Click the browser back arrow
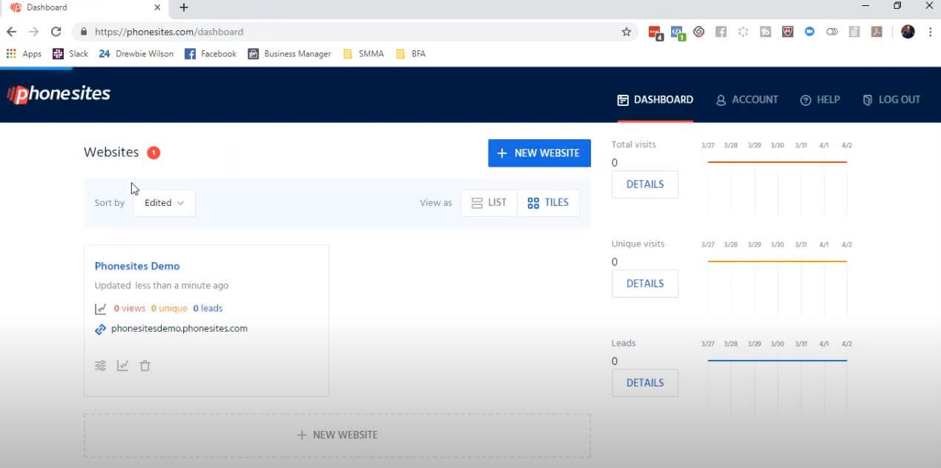This screenshot has width=941, height=468. (11, 32)
